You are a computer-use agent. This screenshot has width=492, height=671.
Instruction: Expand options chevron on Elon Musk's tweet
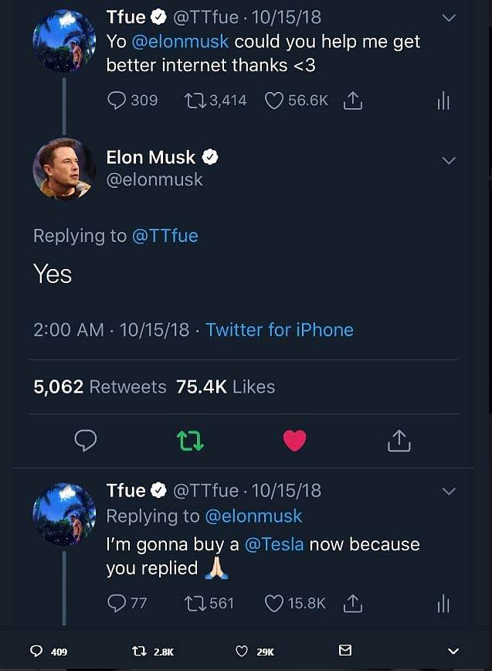pyautogui.click(x=449, y=160)
